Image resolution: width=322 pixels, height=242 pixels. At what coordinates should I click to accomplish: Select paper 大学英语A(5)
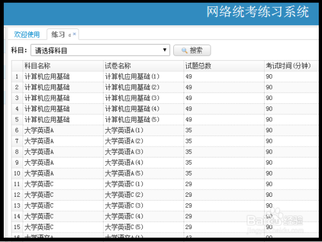click(x=124, y=174)
